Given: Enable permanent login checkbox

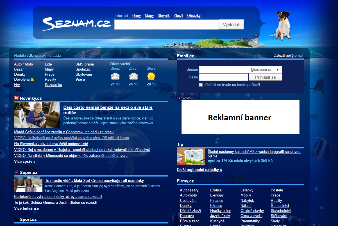Looking at the screenshot, I should [201, 85].
